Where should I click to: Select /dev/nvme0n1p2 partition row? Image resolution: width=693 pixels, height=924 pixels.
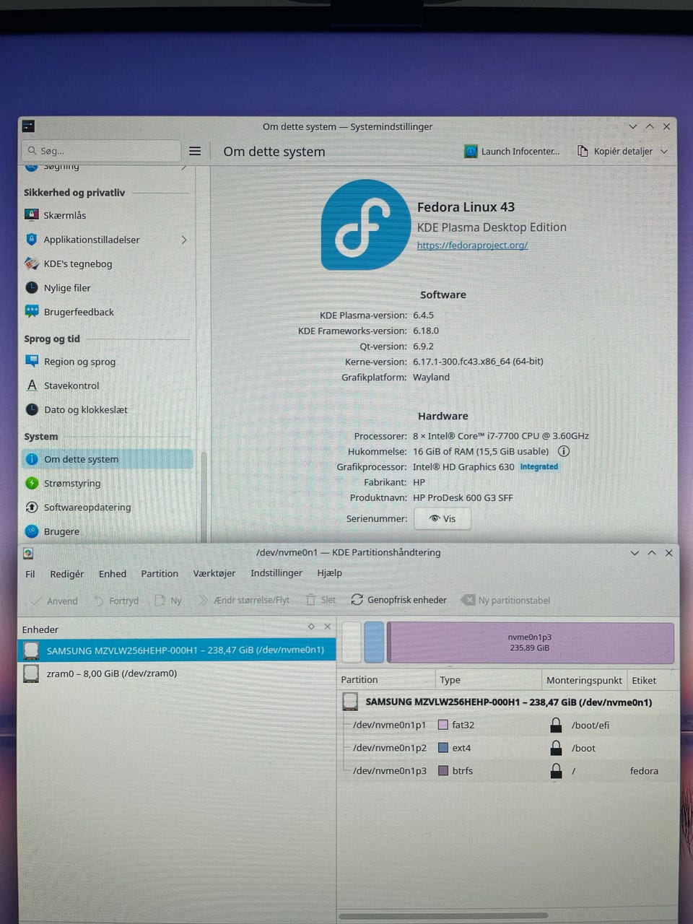click(508, 748)
